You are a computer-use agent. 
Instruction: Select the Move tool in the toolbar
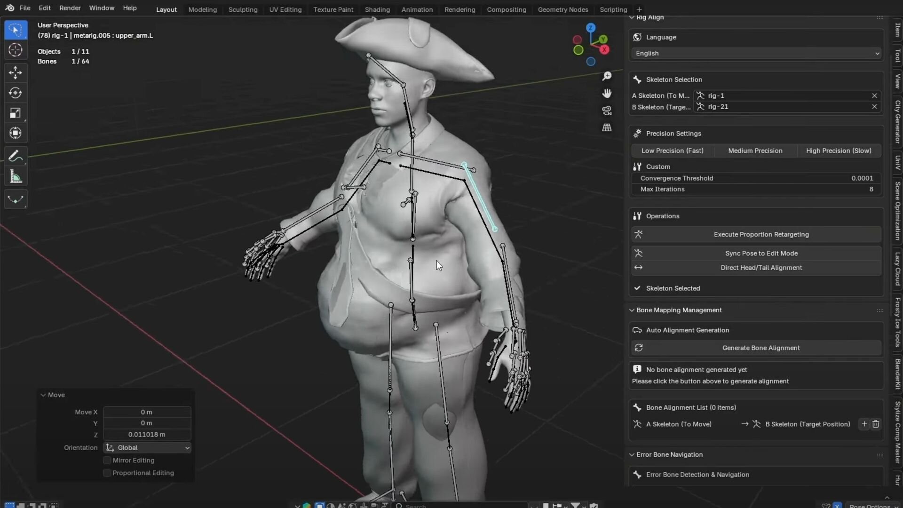(x=16, y=72)
